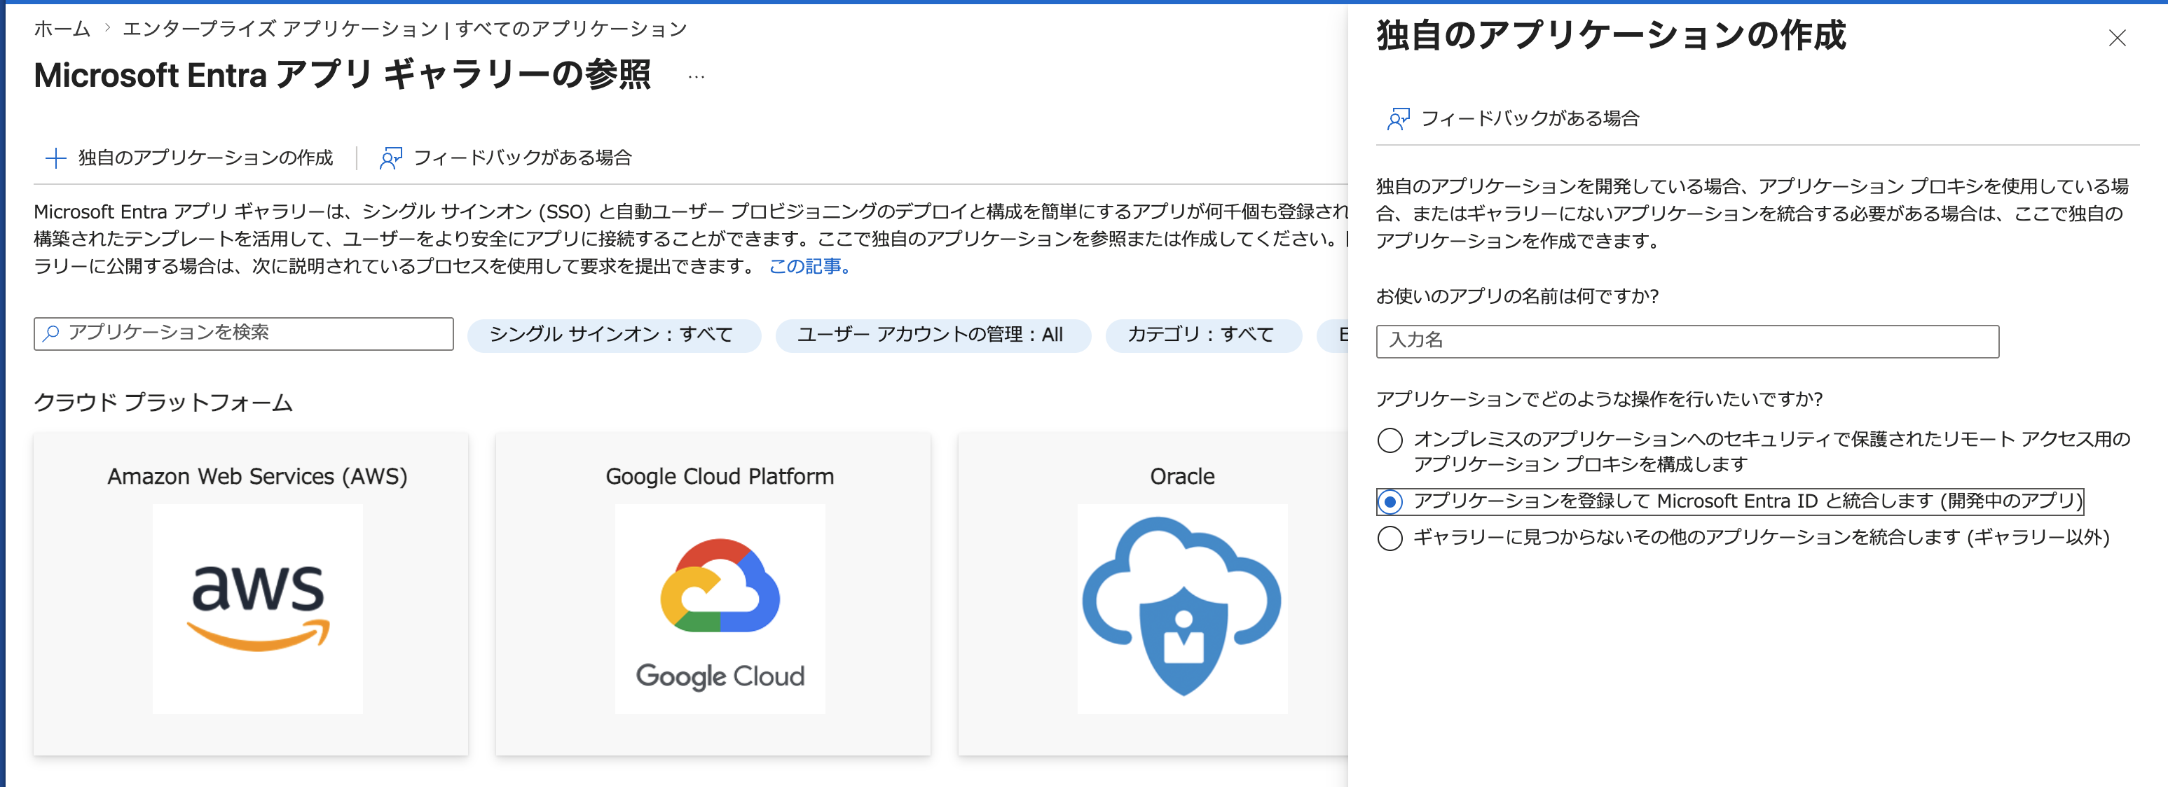This screenshot has height=787, width=2168.
Task: Click the 入力名 app name input field
Action: tap(1687, 342)
